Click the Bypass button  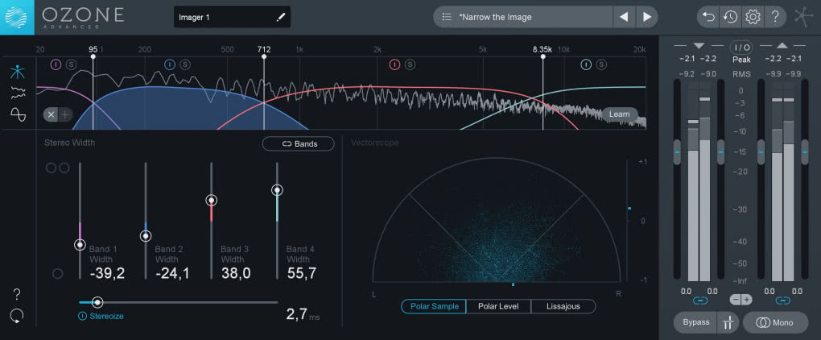[x=696, y=323]
